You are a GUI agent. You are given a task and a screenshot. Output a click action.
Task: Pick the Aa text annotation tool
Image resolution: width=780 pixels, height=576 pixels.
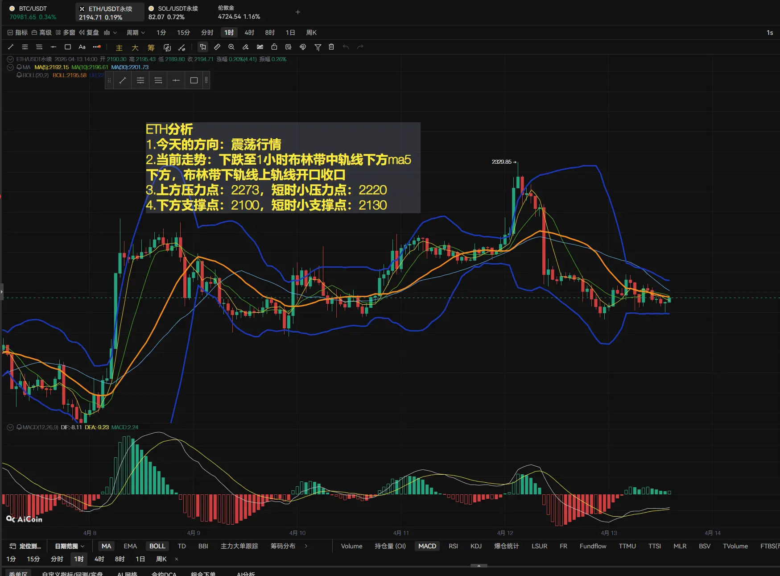[x=82, y=47]
